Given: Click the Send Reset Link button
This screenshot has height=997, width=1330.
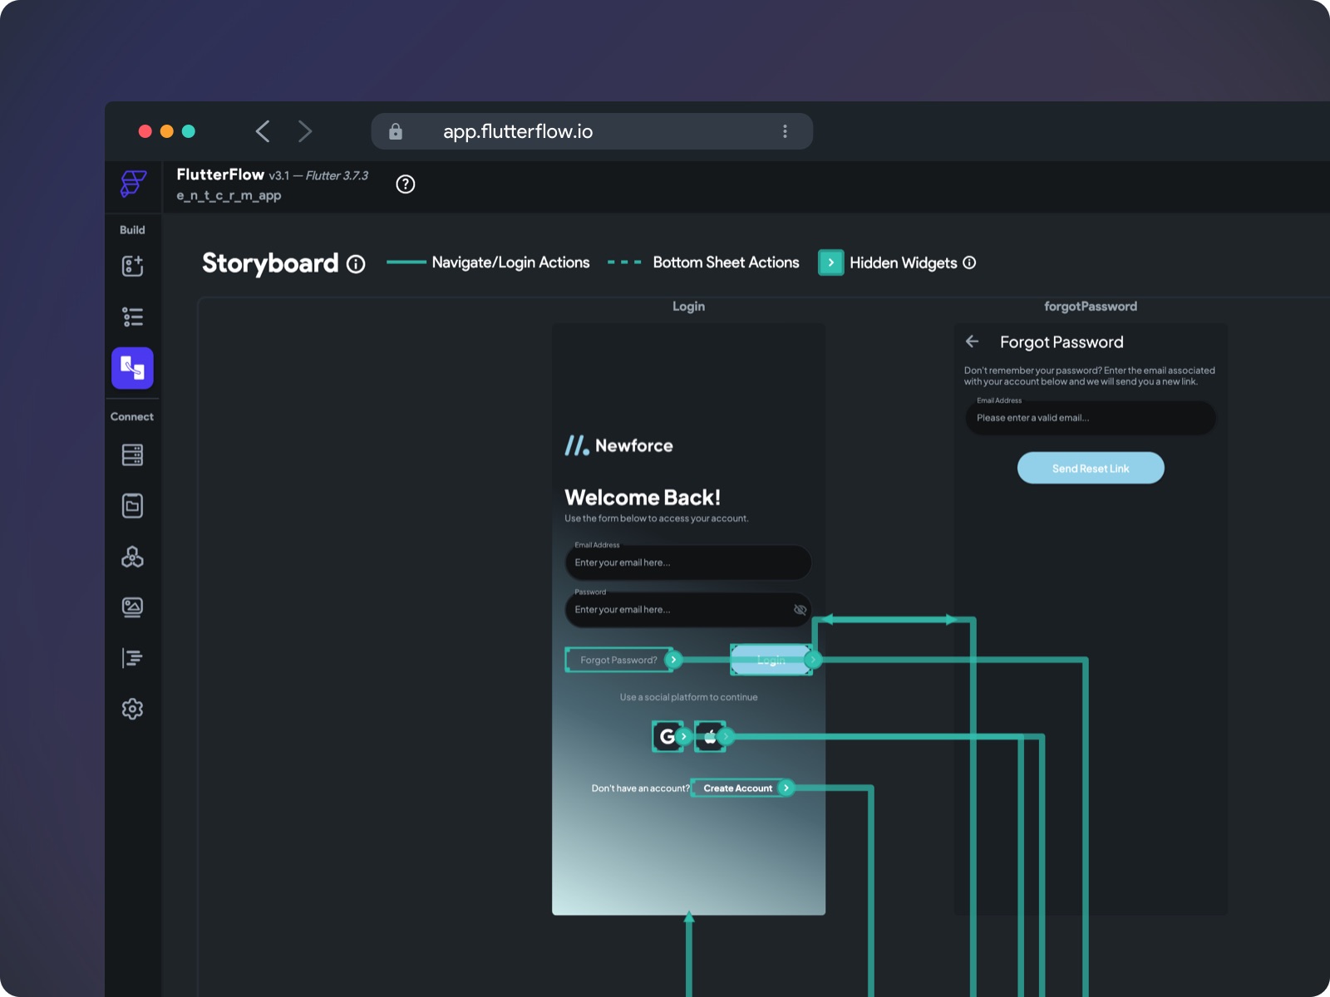Looking at the screenshot, I should 1090,469.
